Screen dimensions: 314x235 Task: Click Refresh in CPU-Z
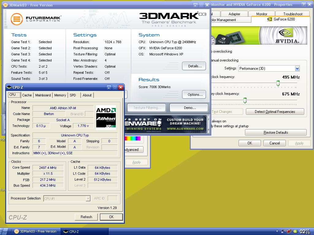pyautogui.click(x=86, y=217)
